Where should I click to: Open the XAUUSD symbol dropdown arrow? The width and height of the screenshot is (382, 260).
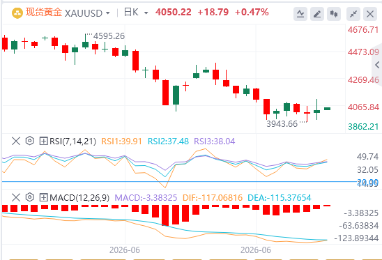click(x=107, y=13)
